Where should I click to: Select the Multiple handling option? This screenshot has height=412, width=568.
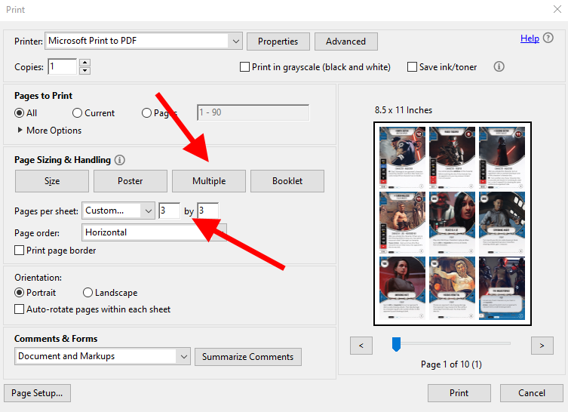point(209,181)
